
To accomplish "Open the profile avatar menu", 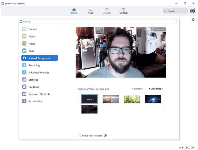I will pyautogui.click(x=193, y=11).
